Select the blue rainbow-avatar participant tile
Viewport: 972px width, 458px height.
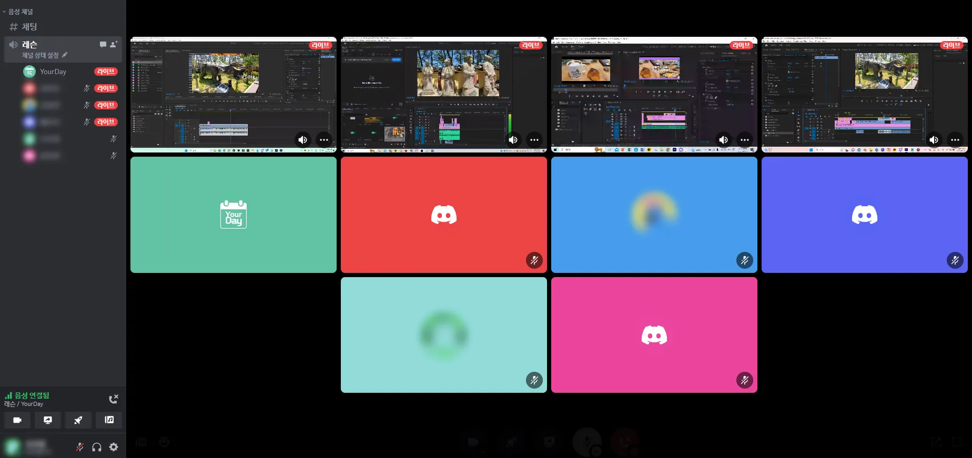(x=654, y=215)
